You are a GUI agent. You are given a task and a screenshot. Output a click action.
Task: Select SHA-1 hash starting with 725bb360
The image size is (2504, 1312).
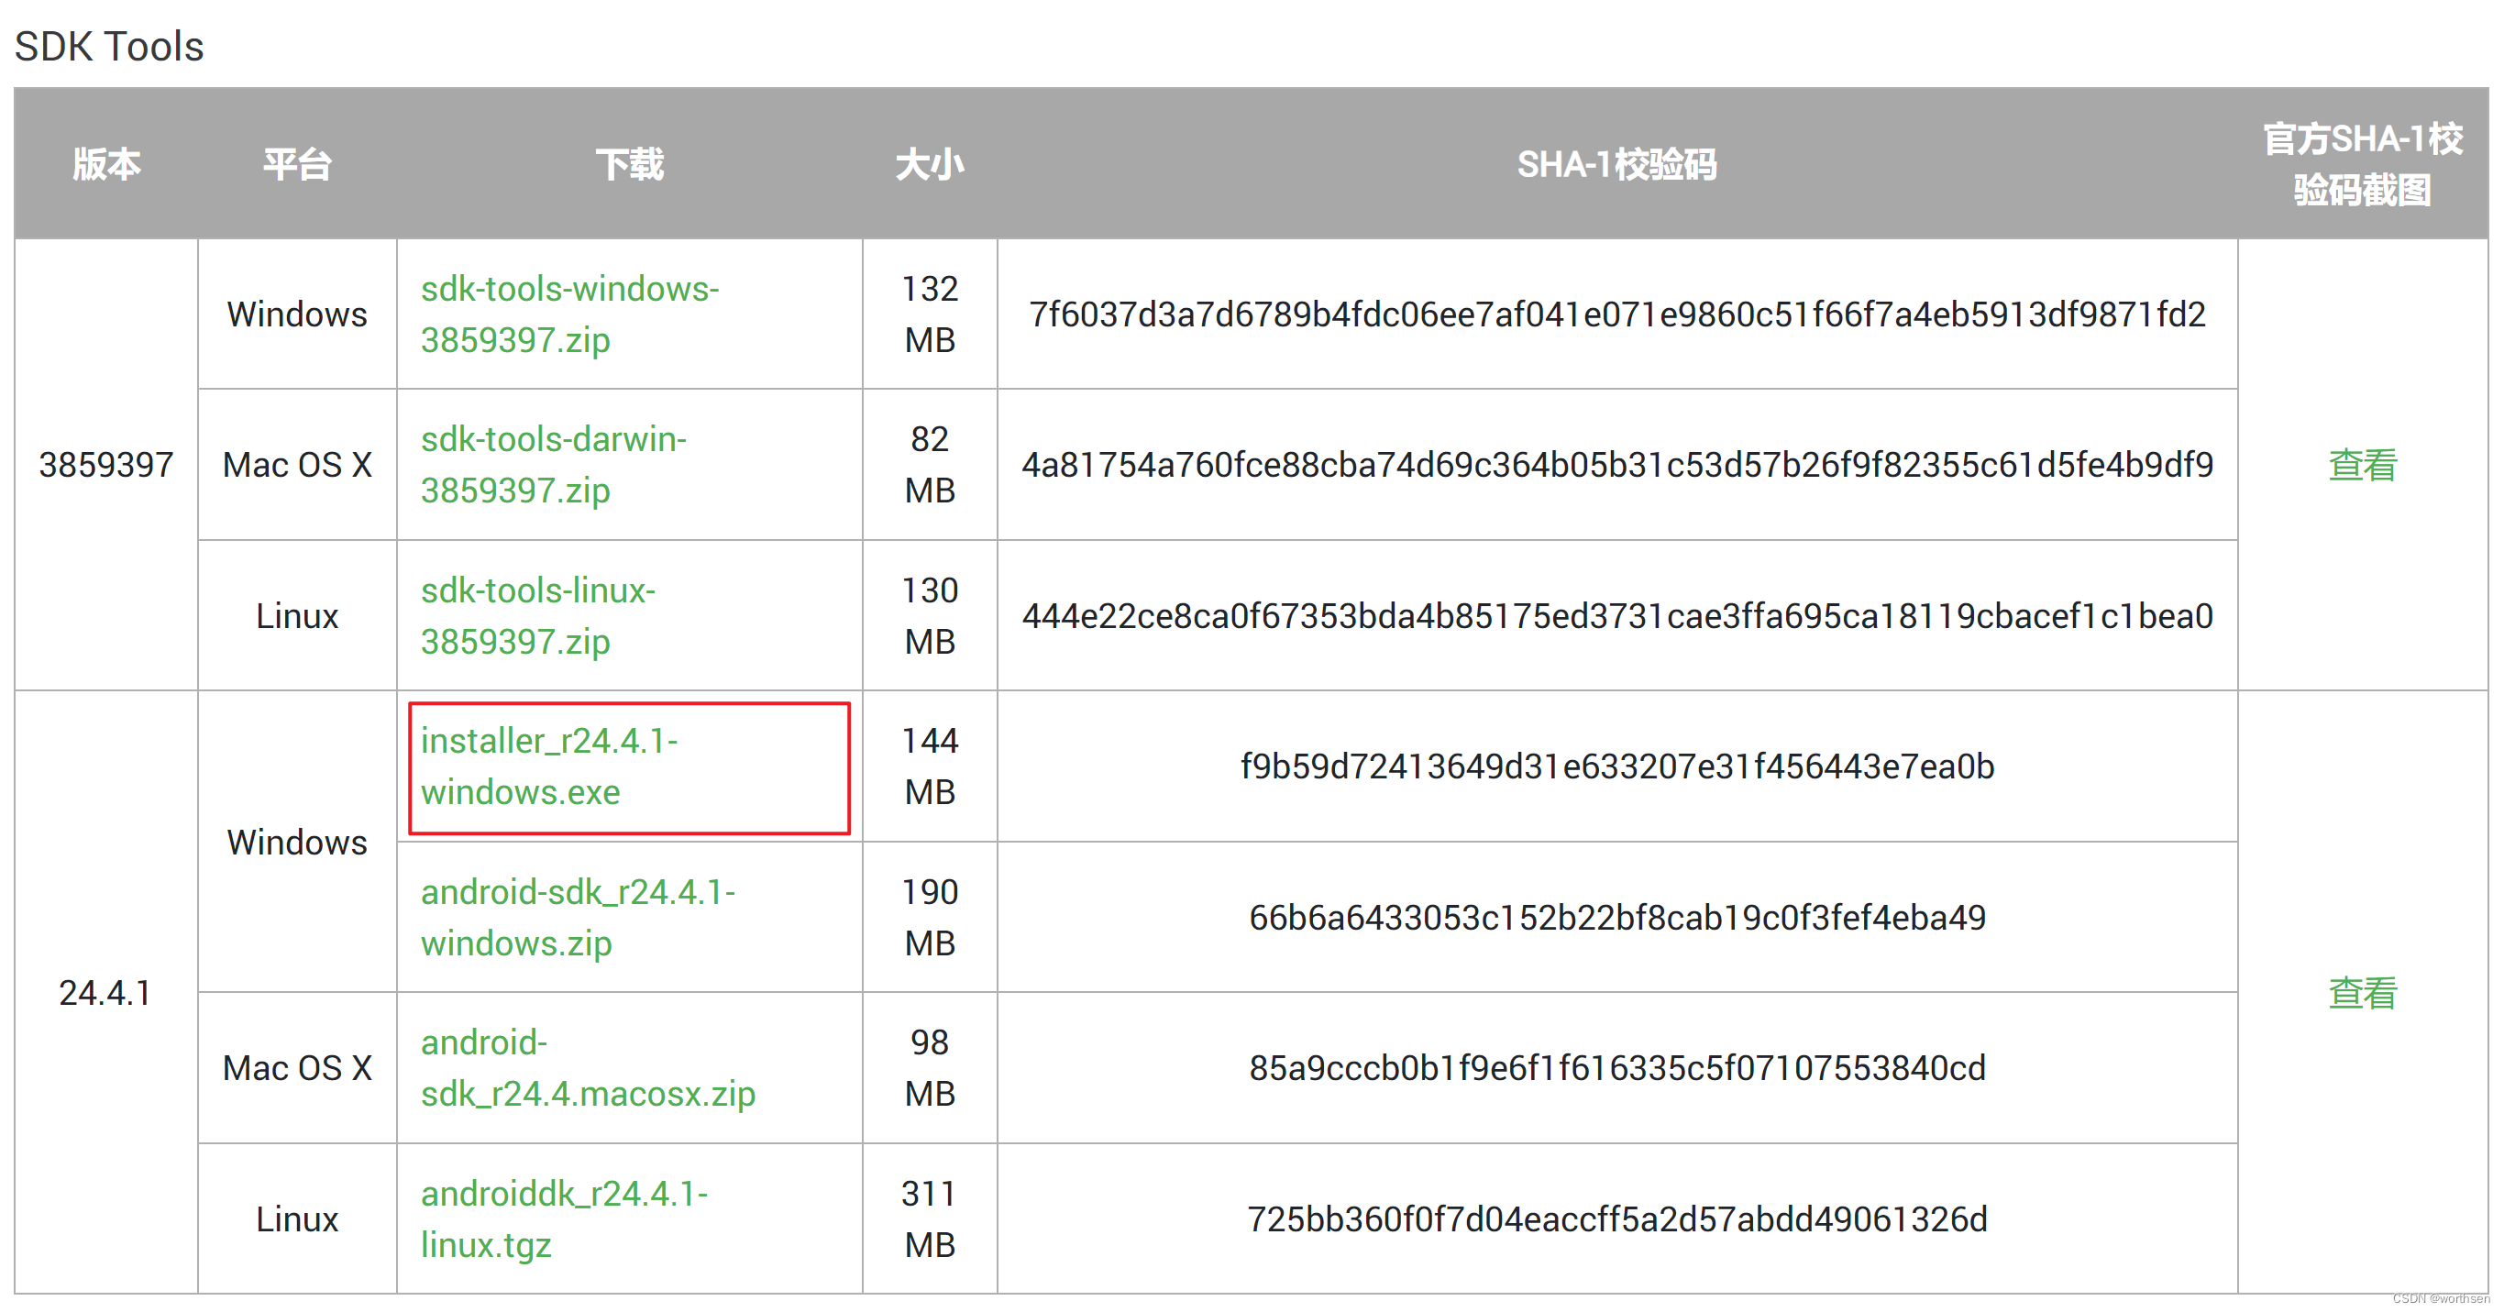pos(1616,1218)
